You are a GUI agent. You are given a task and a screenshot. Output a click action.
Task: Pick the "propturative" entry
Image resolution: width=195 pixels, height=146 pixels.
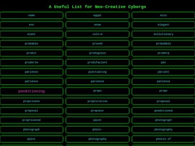[x=97, y=101]
